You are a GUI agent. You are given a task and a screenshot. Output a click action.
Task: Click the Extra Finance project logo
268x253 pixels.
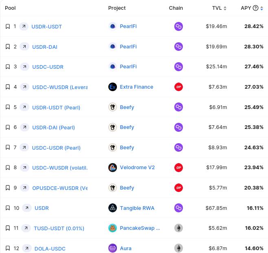[113, 87]
